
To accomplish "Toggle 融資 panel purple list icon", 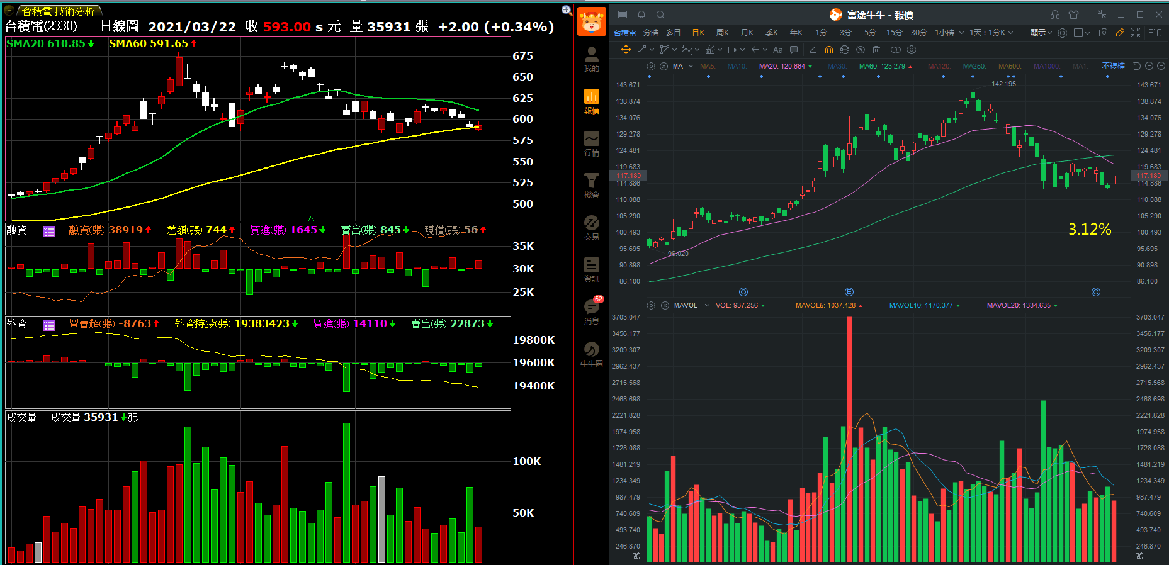I will [x=49, y=231].
